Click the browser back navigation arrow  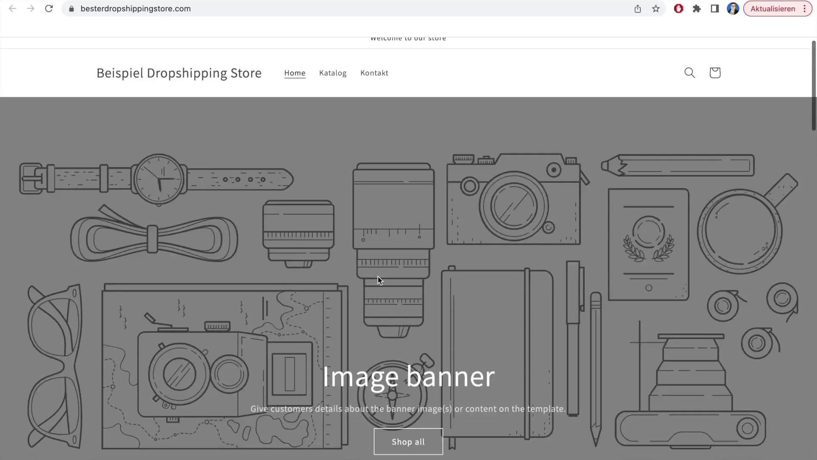tap(12, 9)
